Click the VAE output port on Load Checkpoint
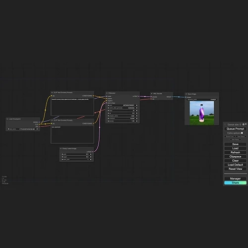 (x=39, y=126)
